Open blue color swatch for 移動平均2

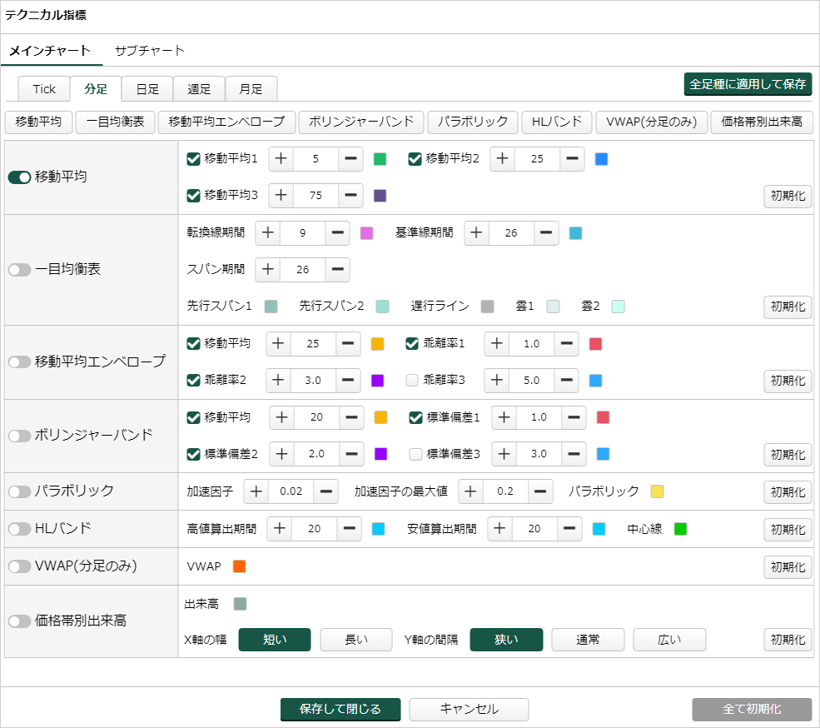click(601, 159)
